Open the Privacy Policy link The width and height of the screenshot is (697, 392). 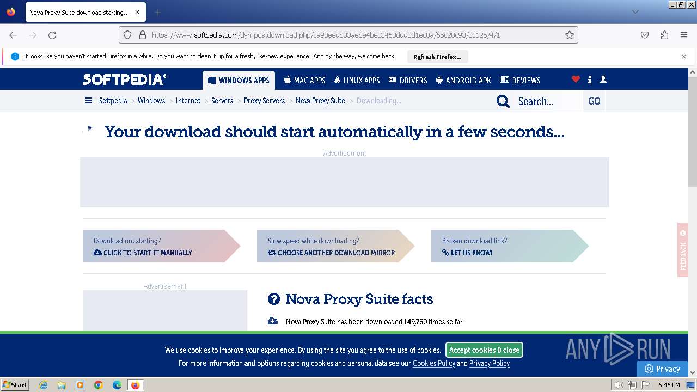[490, 363]
